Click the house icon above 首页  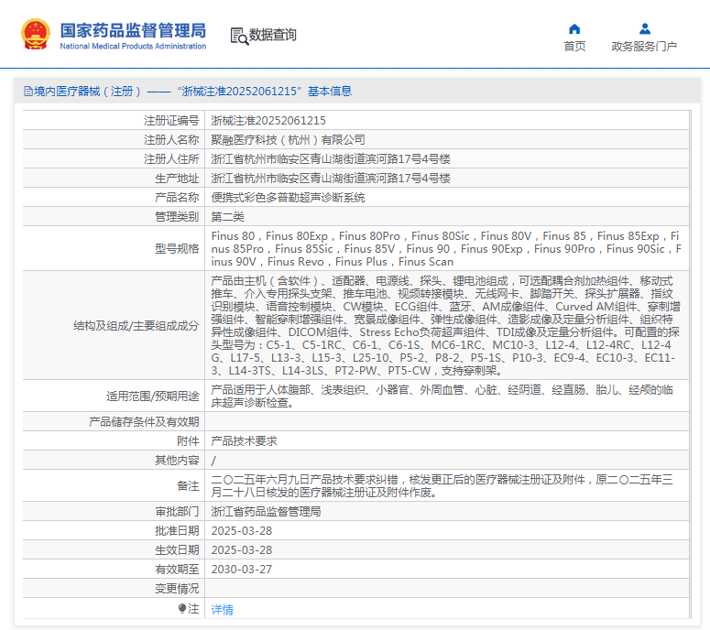pos(574,28)
